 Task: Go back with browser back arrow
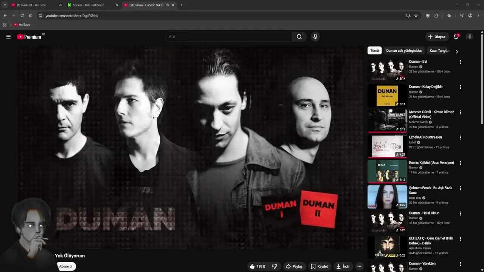[5, 15]
